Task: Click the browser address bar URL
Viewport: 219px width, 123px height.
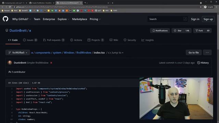Action: point(62,7)
